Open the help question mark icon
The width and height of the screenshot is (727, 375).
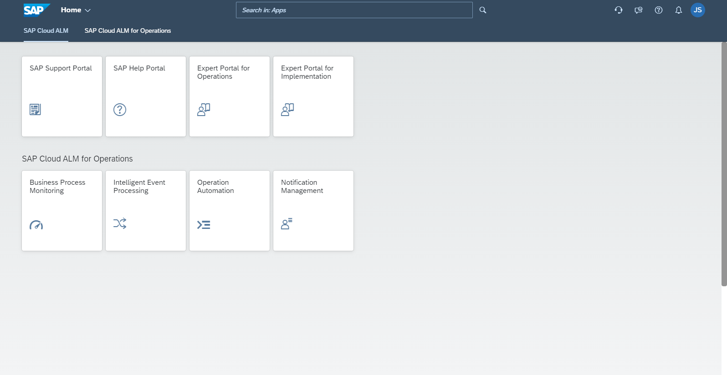(x=658, y=10)
